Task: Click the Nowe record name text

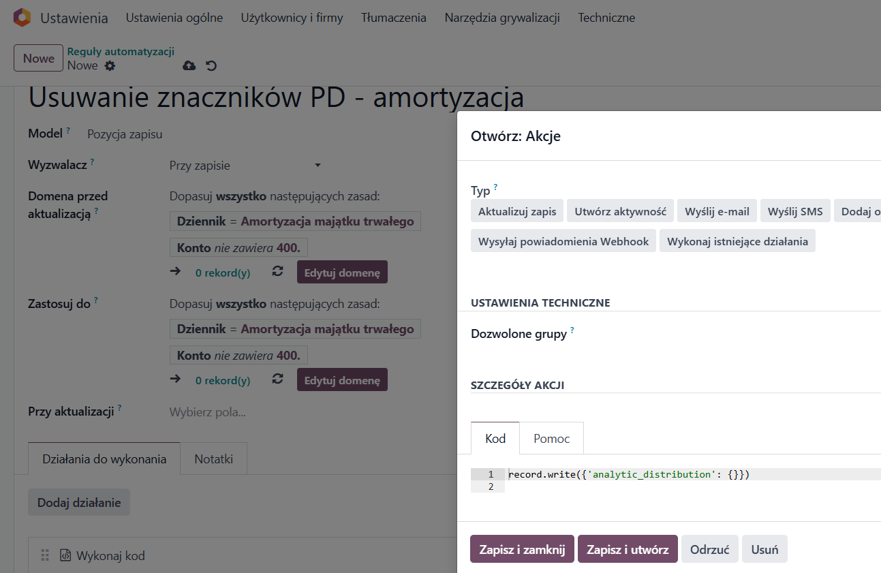Action: (x=82, y=65)
